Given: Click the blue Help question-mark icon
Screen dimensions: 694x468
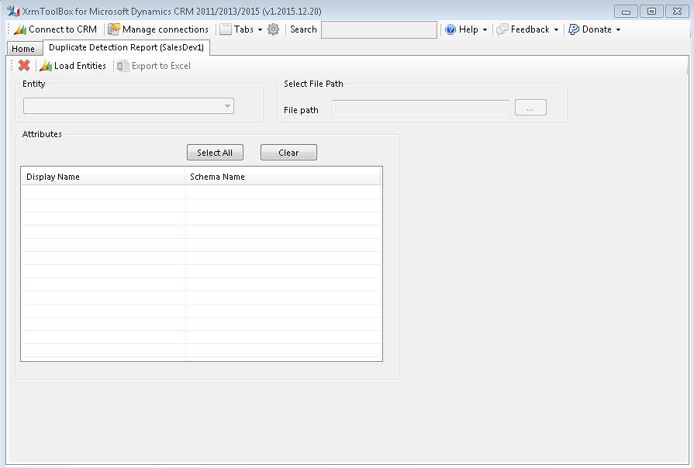Looking at the screenshot, I should point(451,29).
